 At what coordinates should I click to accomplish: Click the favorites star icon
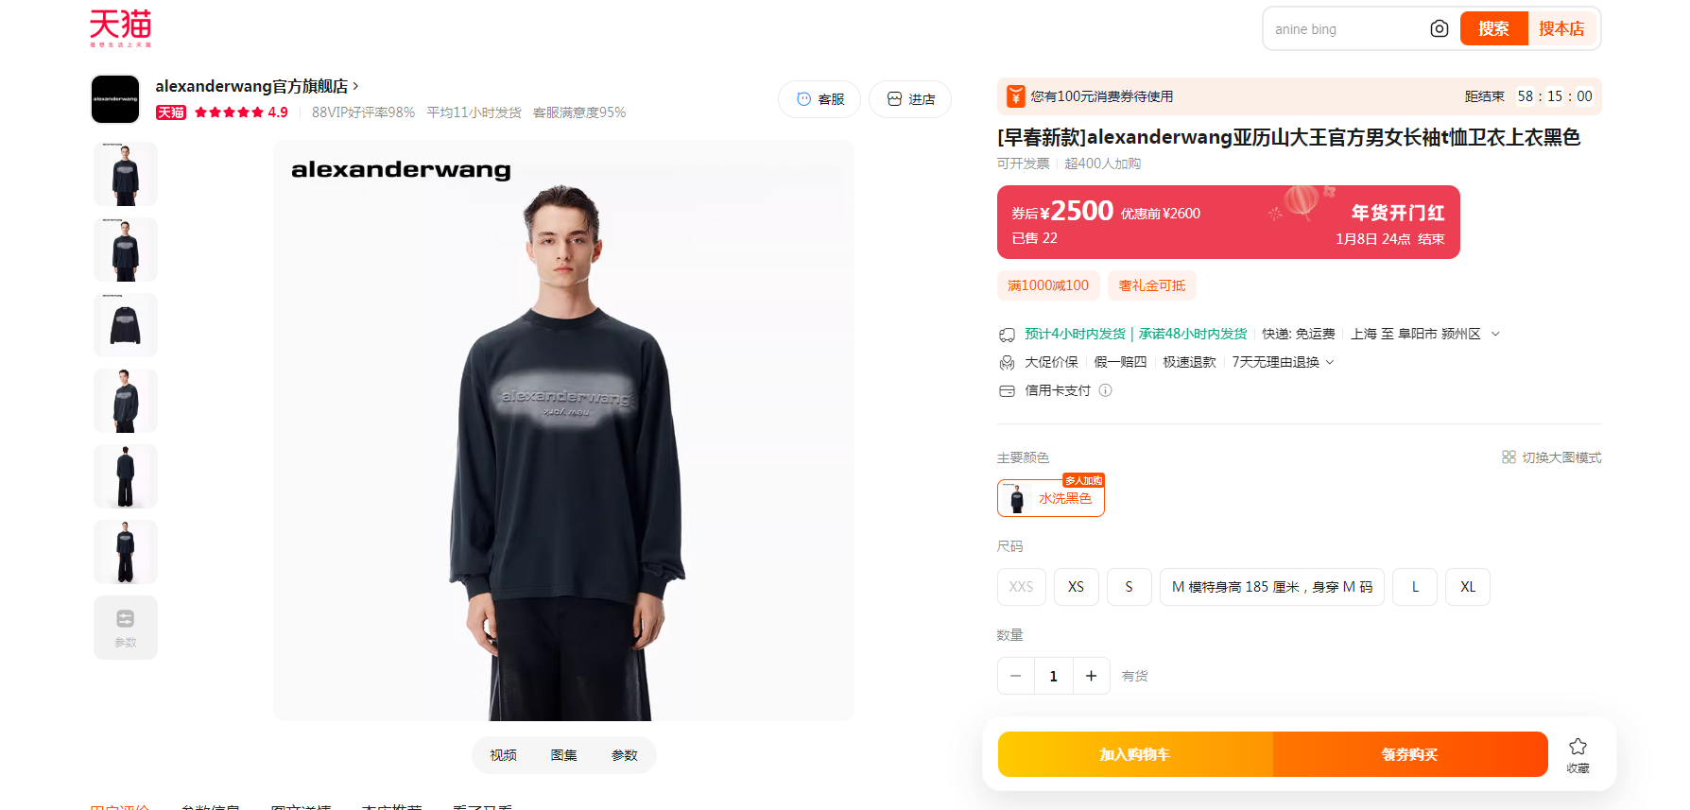point(1578,747)
